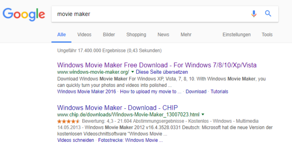292x151 pixels.
Task: Switch to the Bilder tab
Action: coord(109,35)
